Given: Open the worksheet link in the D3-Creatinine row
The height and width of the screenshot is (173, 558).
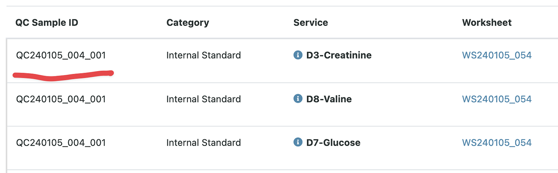Looking at the screenshot, I should [497, 55].
